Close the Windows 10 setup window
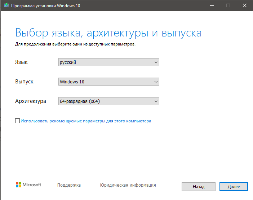 [x=245, y=5]
